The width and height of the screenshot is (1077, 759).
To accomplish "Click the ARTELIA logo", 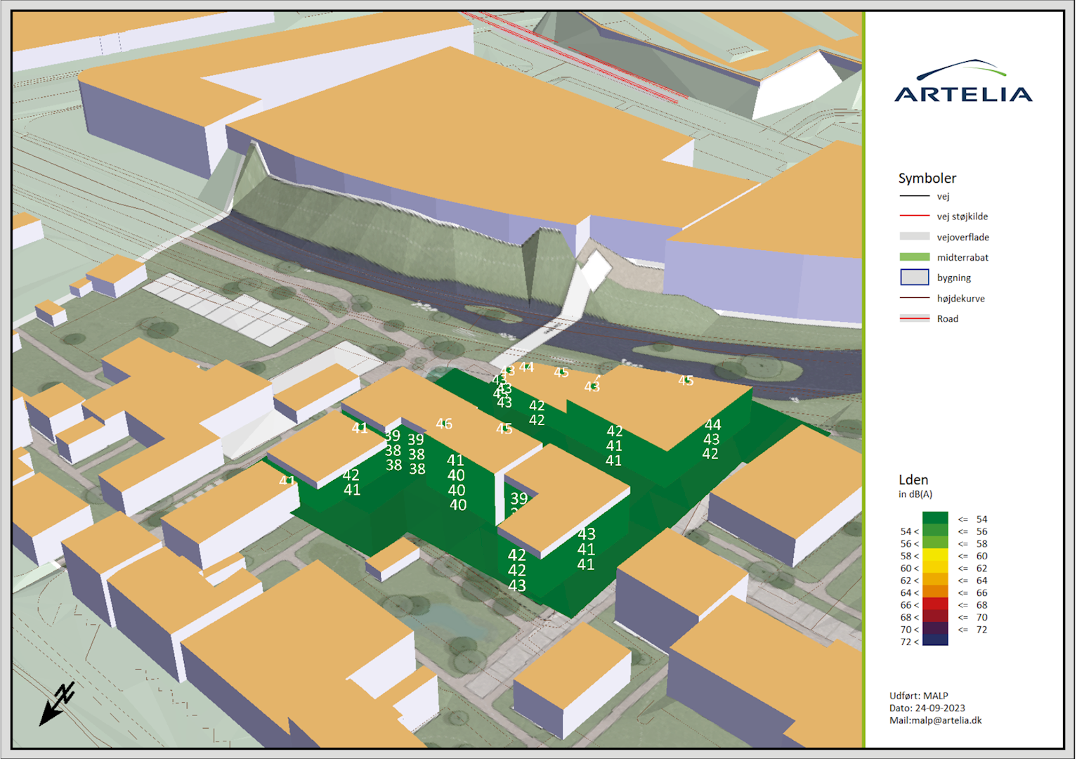I will point(963,83).
